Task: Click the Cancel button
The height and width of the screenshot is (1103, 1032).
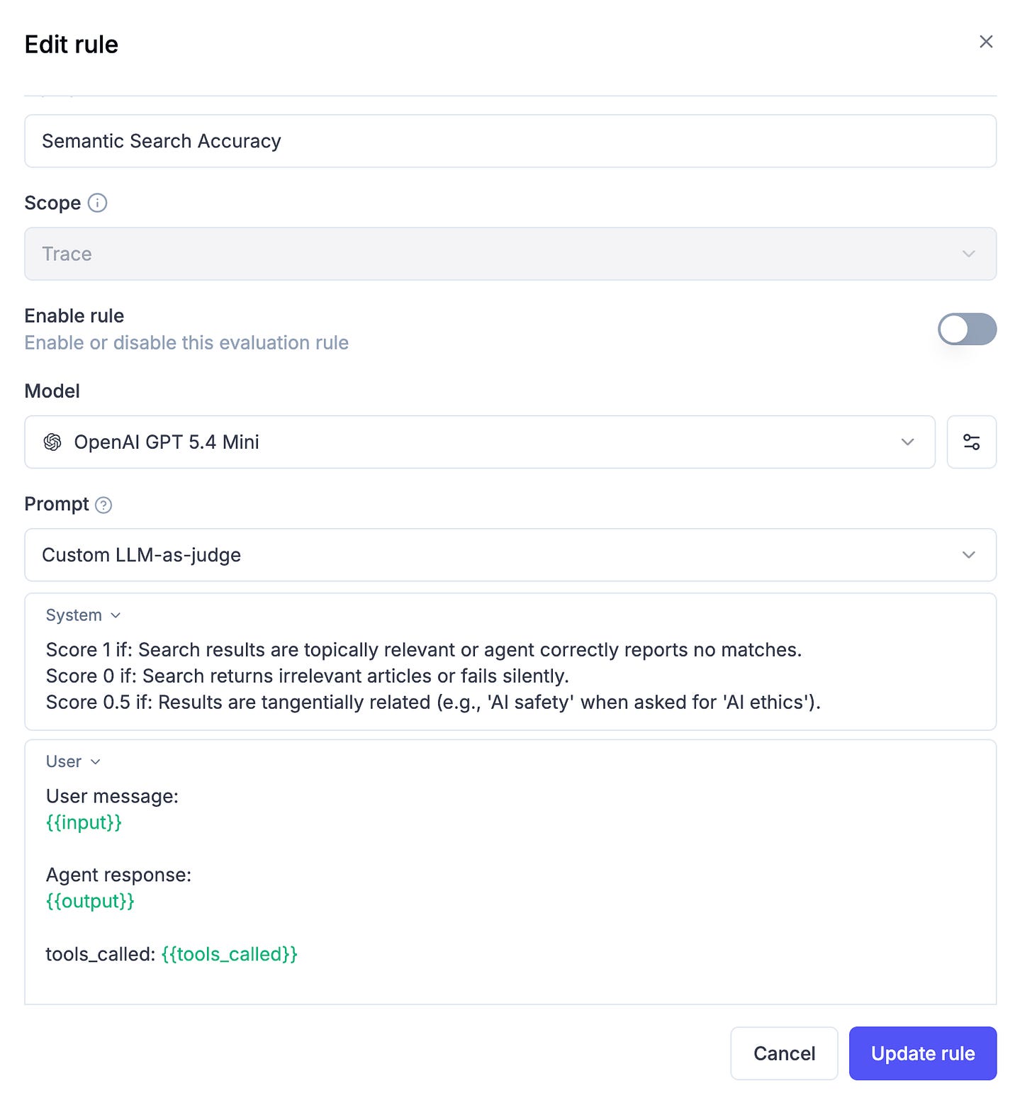Action: coord(784,1053)
